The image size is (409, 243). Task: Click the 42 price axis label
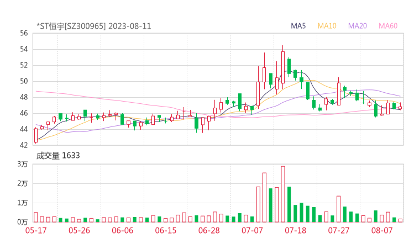(x=24, y=145)
